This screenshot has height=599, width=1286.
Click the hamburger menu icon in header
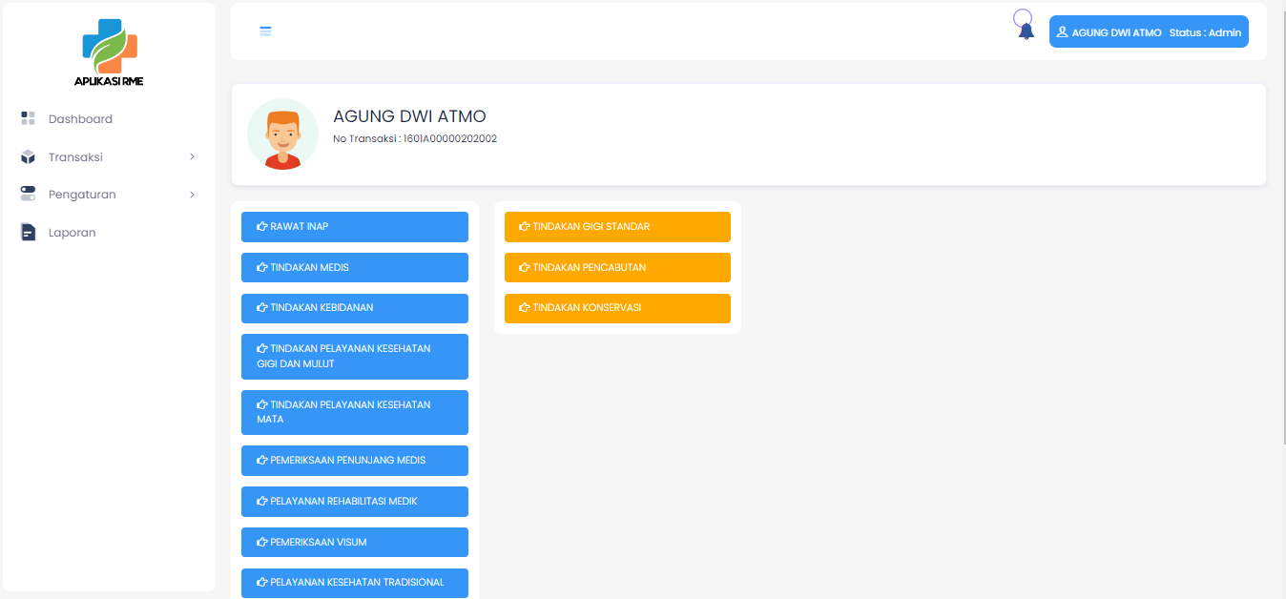(x=266, y=31)
